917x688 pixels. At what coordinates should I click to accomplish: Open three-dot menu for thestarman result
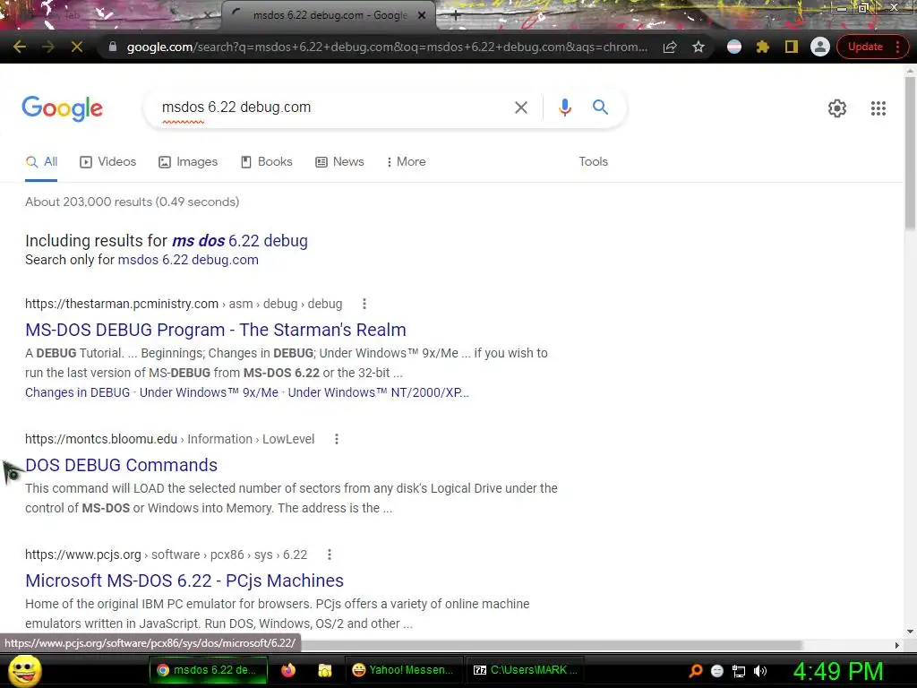364,304
